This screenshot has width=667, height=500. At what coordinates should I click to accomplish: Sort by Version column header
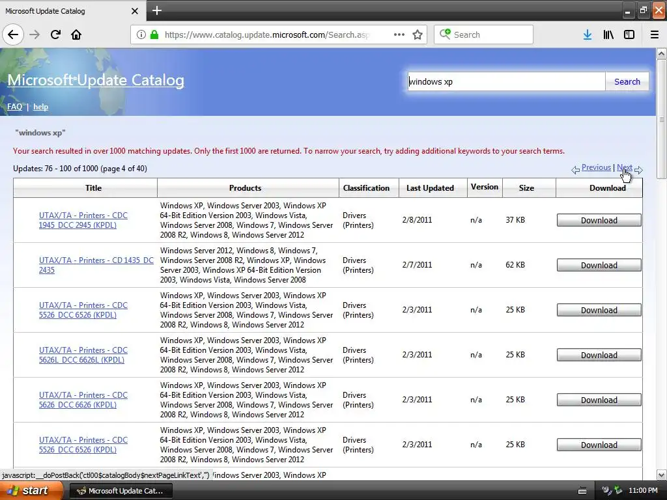[x=485, y=187]
